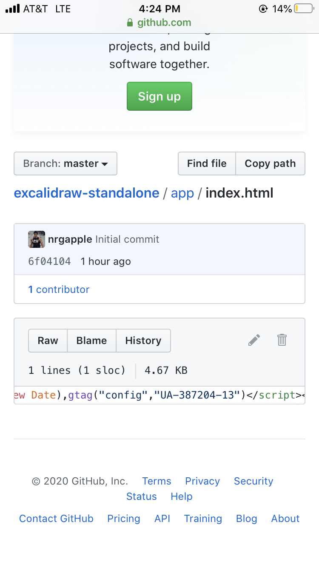This screenshot has height=568, width=319.
Task: Open the API footer link
Action: (x=162, y=519)
